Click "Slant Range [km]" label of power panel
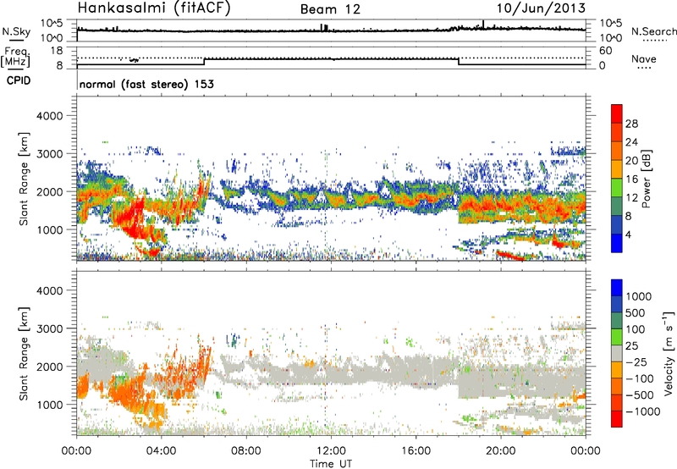Viewport: 677px width, 469px height. (25, 179)
